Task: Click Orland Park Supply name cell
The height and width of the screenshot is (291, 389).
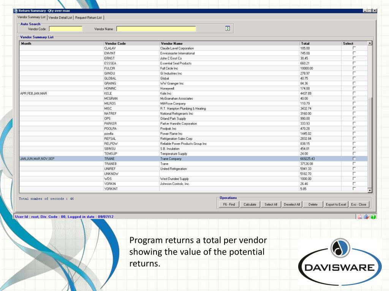Action: tap(229, 119)
